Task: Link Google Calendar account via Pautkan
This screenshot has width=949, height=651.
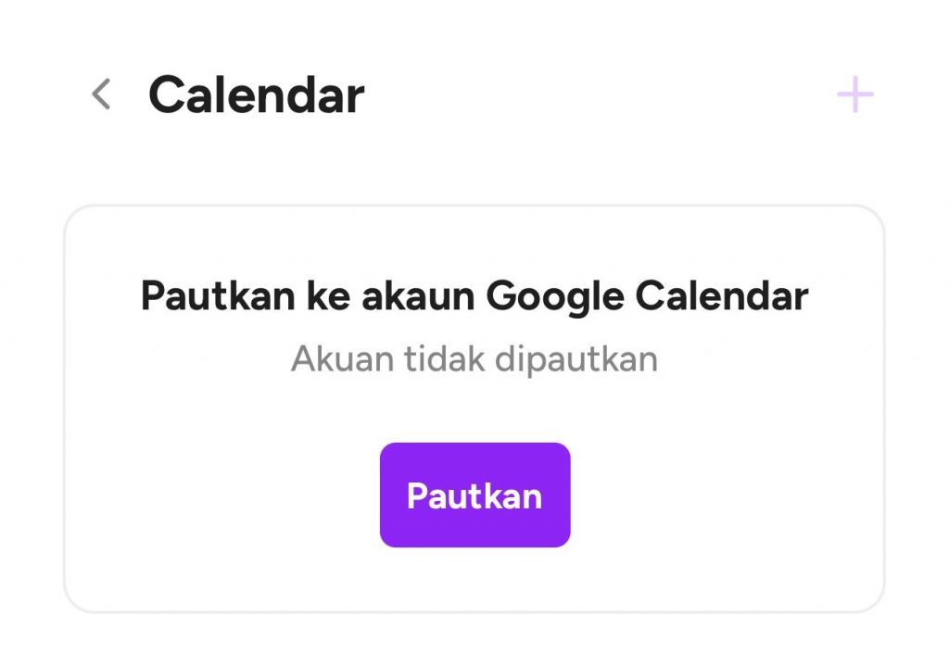Action: pyautogui.click(x=475, y=495)
